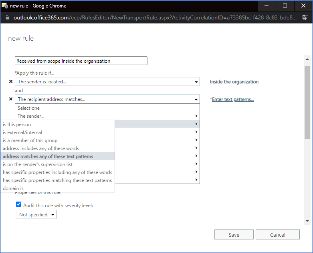Image resolution: width=313 pixels, height=253 pixels.
Task: Open 'The sender is located...' dropdown
Action: (107, 82)
